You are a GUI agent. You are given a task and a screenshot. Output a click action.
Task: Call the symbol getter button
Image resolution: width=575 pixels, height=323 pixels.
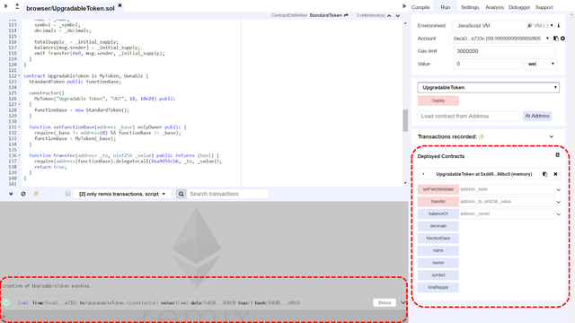pyautogui.click(x=438, y=275)
